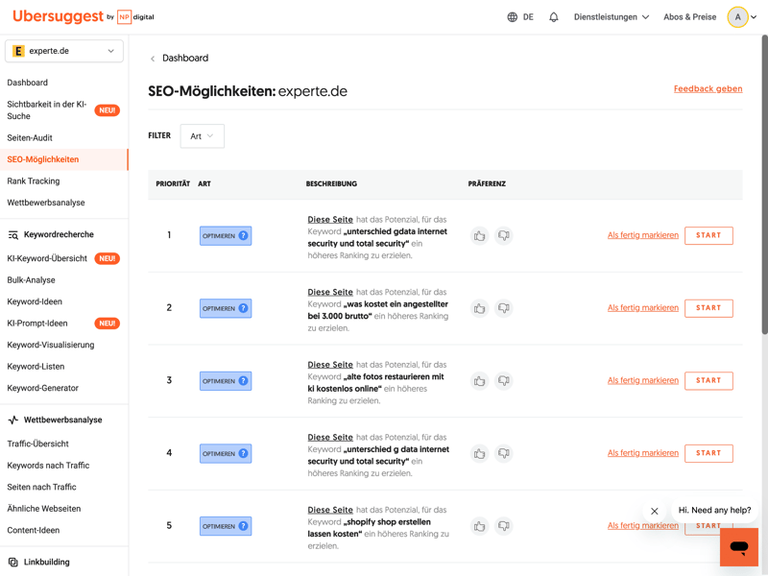Like the fourth row recommendation
This screenshot has width=768, height=576.
[x=480, y=453]
